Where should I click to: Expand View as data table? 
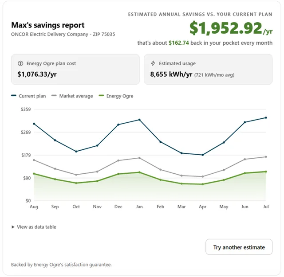[34, 227]
